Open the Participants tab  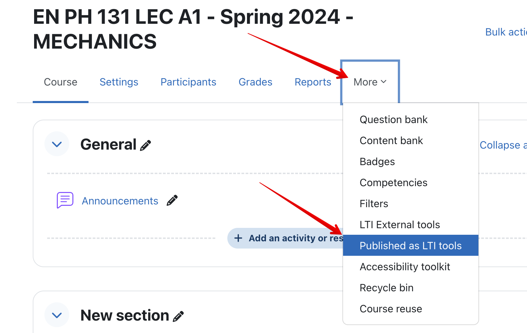click(188, 82)
